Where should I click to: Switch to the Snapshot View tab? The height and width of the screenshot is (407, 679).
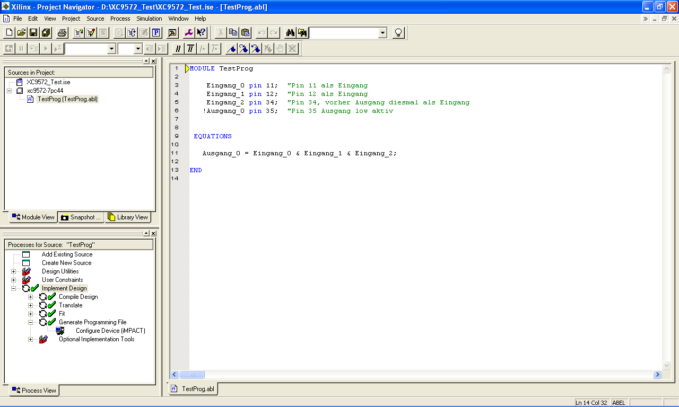coord(81,217)
